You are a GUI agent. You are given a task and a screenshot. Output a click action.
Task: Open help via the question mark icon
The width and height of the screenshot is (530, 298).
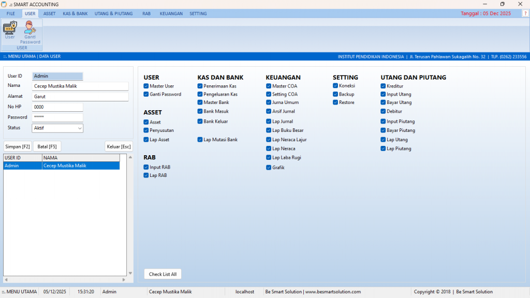[x=525, y=13]
